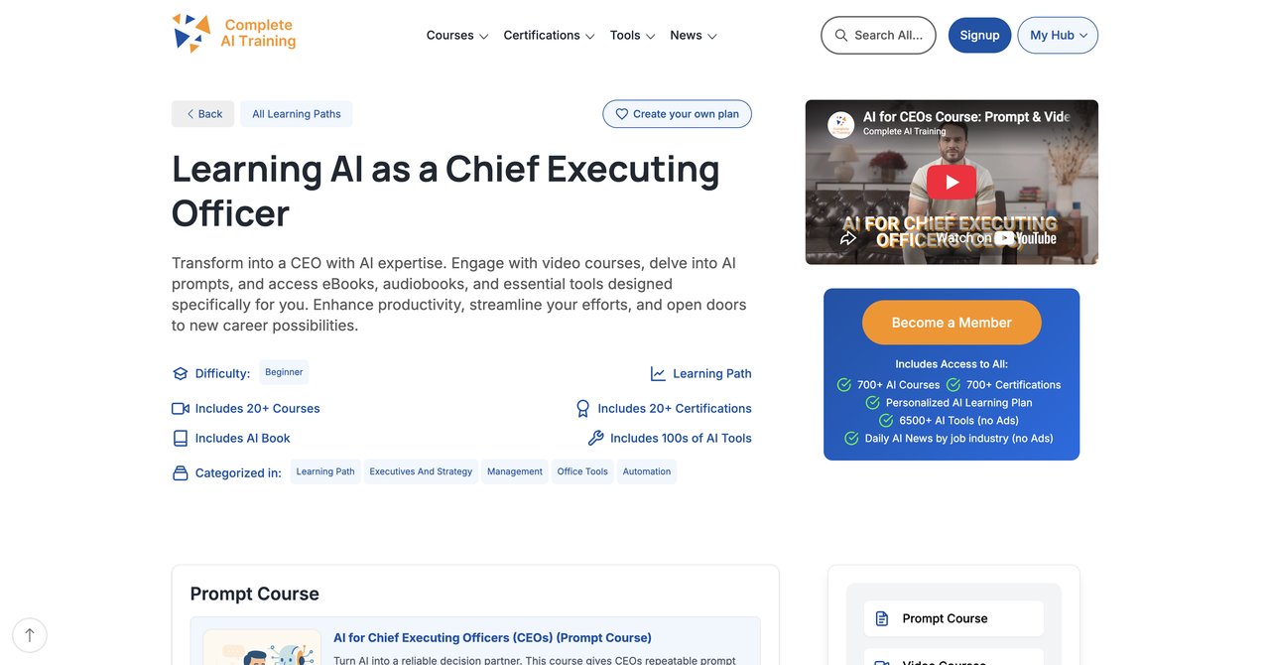Expand the Tools menu
This screenshot has height=665, width=1270.
point(633,36)
